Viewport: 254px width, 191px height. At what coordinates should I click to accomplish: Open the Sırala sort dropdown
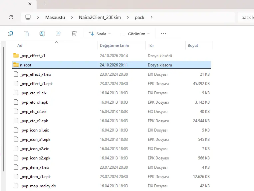(100, 34)
